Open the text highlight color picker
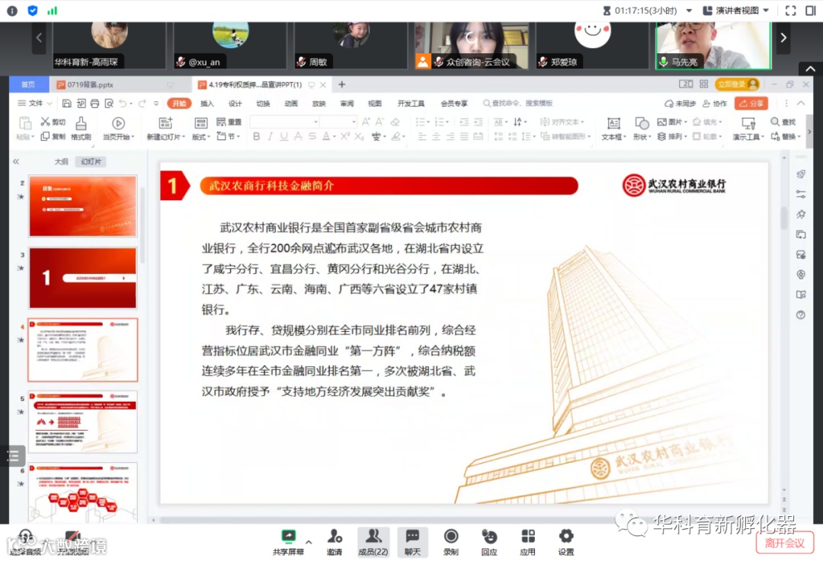Screen dimensions: 823x561 coord(398,136)
